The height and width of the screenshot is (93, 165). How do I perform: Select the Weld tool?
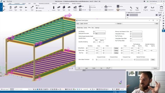(32, 8)
